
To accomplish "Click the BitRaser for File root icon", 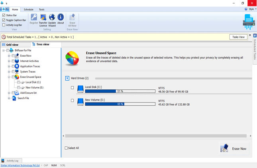I will point(12,50).
